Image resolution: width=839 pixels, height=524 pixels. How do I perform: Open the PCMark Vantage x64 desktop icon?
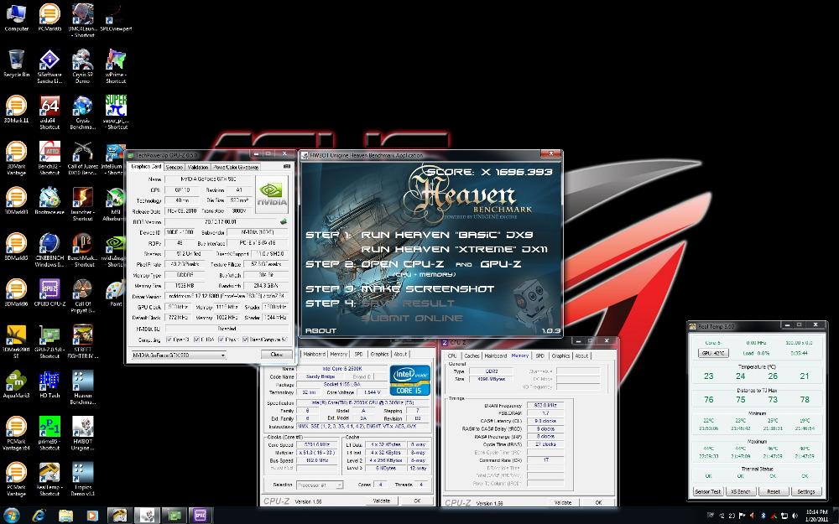click(x=16, y=433)
